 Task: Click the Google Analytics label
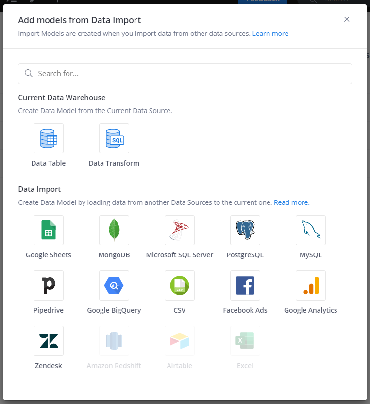point(311,310)
